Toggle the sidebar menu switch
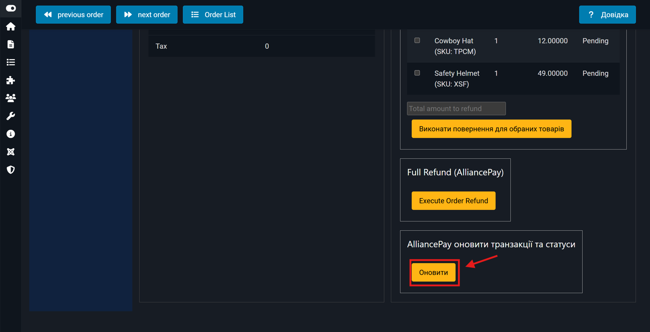Screen dimensions: 650x332 [11, 8]
